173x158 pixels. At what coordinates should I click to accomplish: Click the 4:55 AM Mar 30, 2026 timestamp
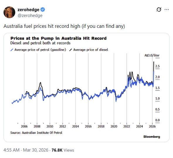(x=26, y=150)
